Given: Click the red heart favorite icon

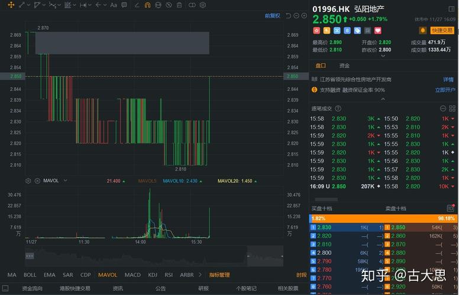Looking at the screenshot, I should 377,31.
